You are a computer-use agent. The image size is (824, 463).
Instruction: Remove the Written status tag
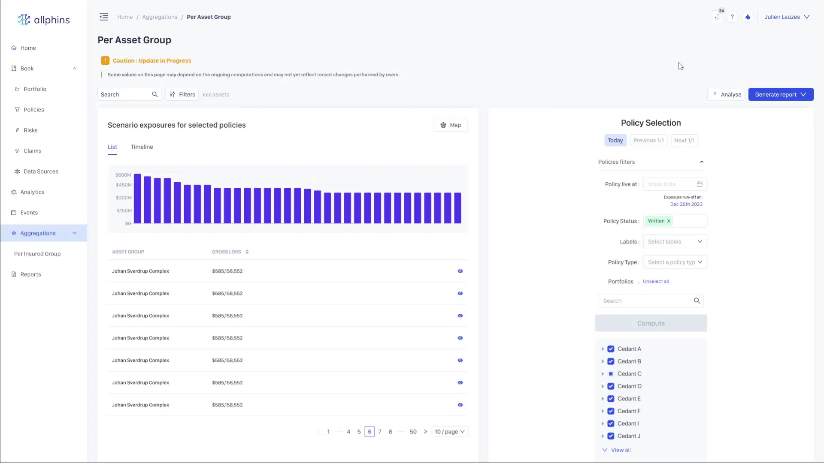(x=669, y=221)
